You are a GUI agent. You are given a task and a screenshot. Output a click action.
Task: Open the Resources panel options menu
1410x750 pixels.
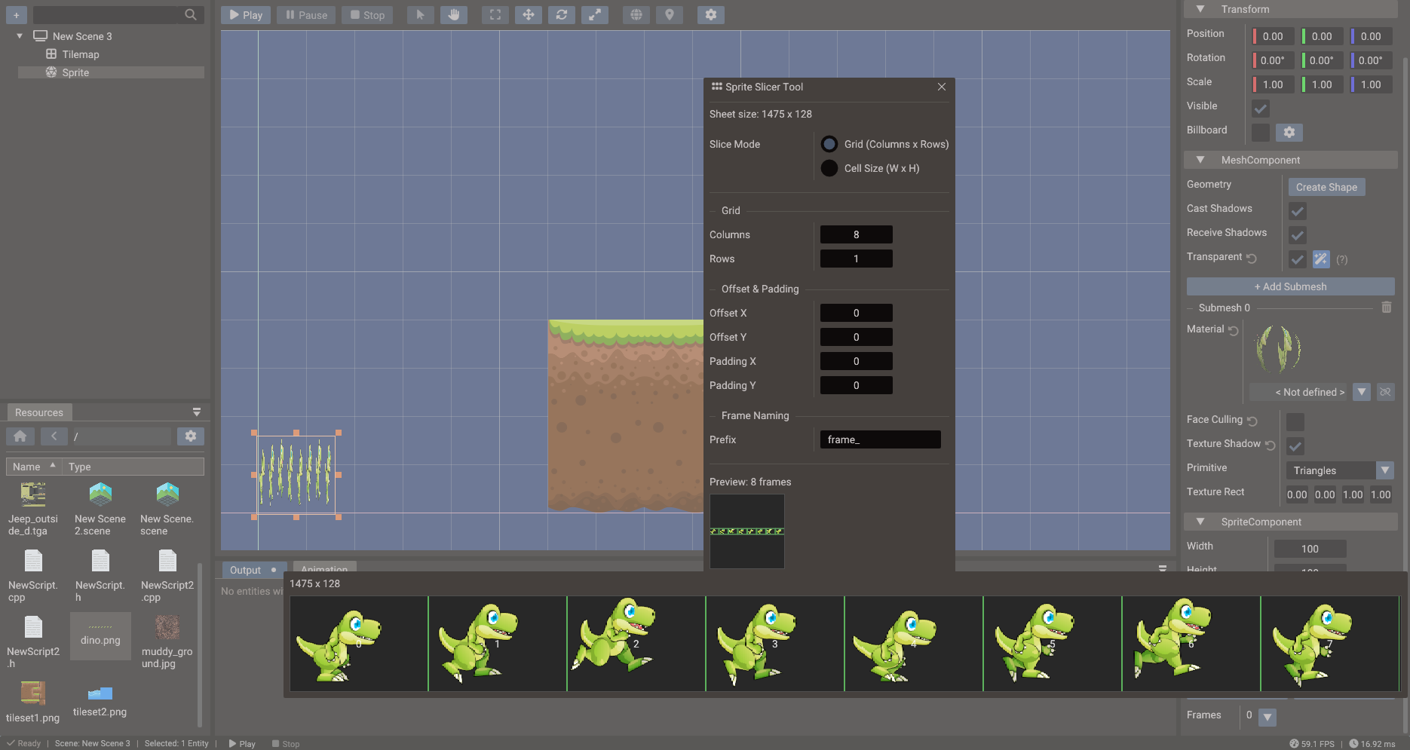click(x=197, y=412)
